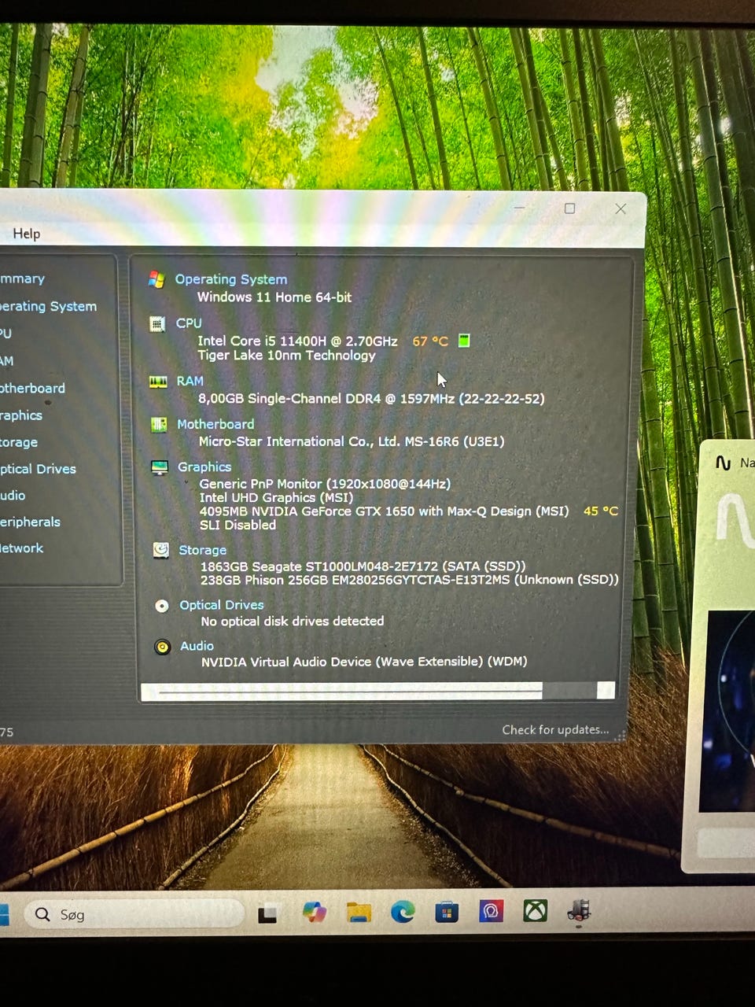Launch Copilot from the taskbar

click(x=315, y=912)
